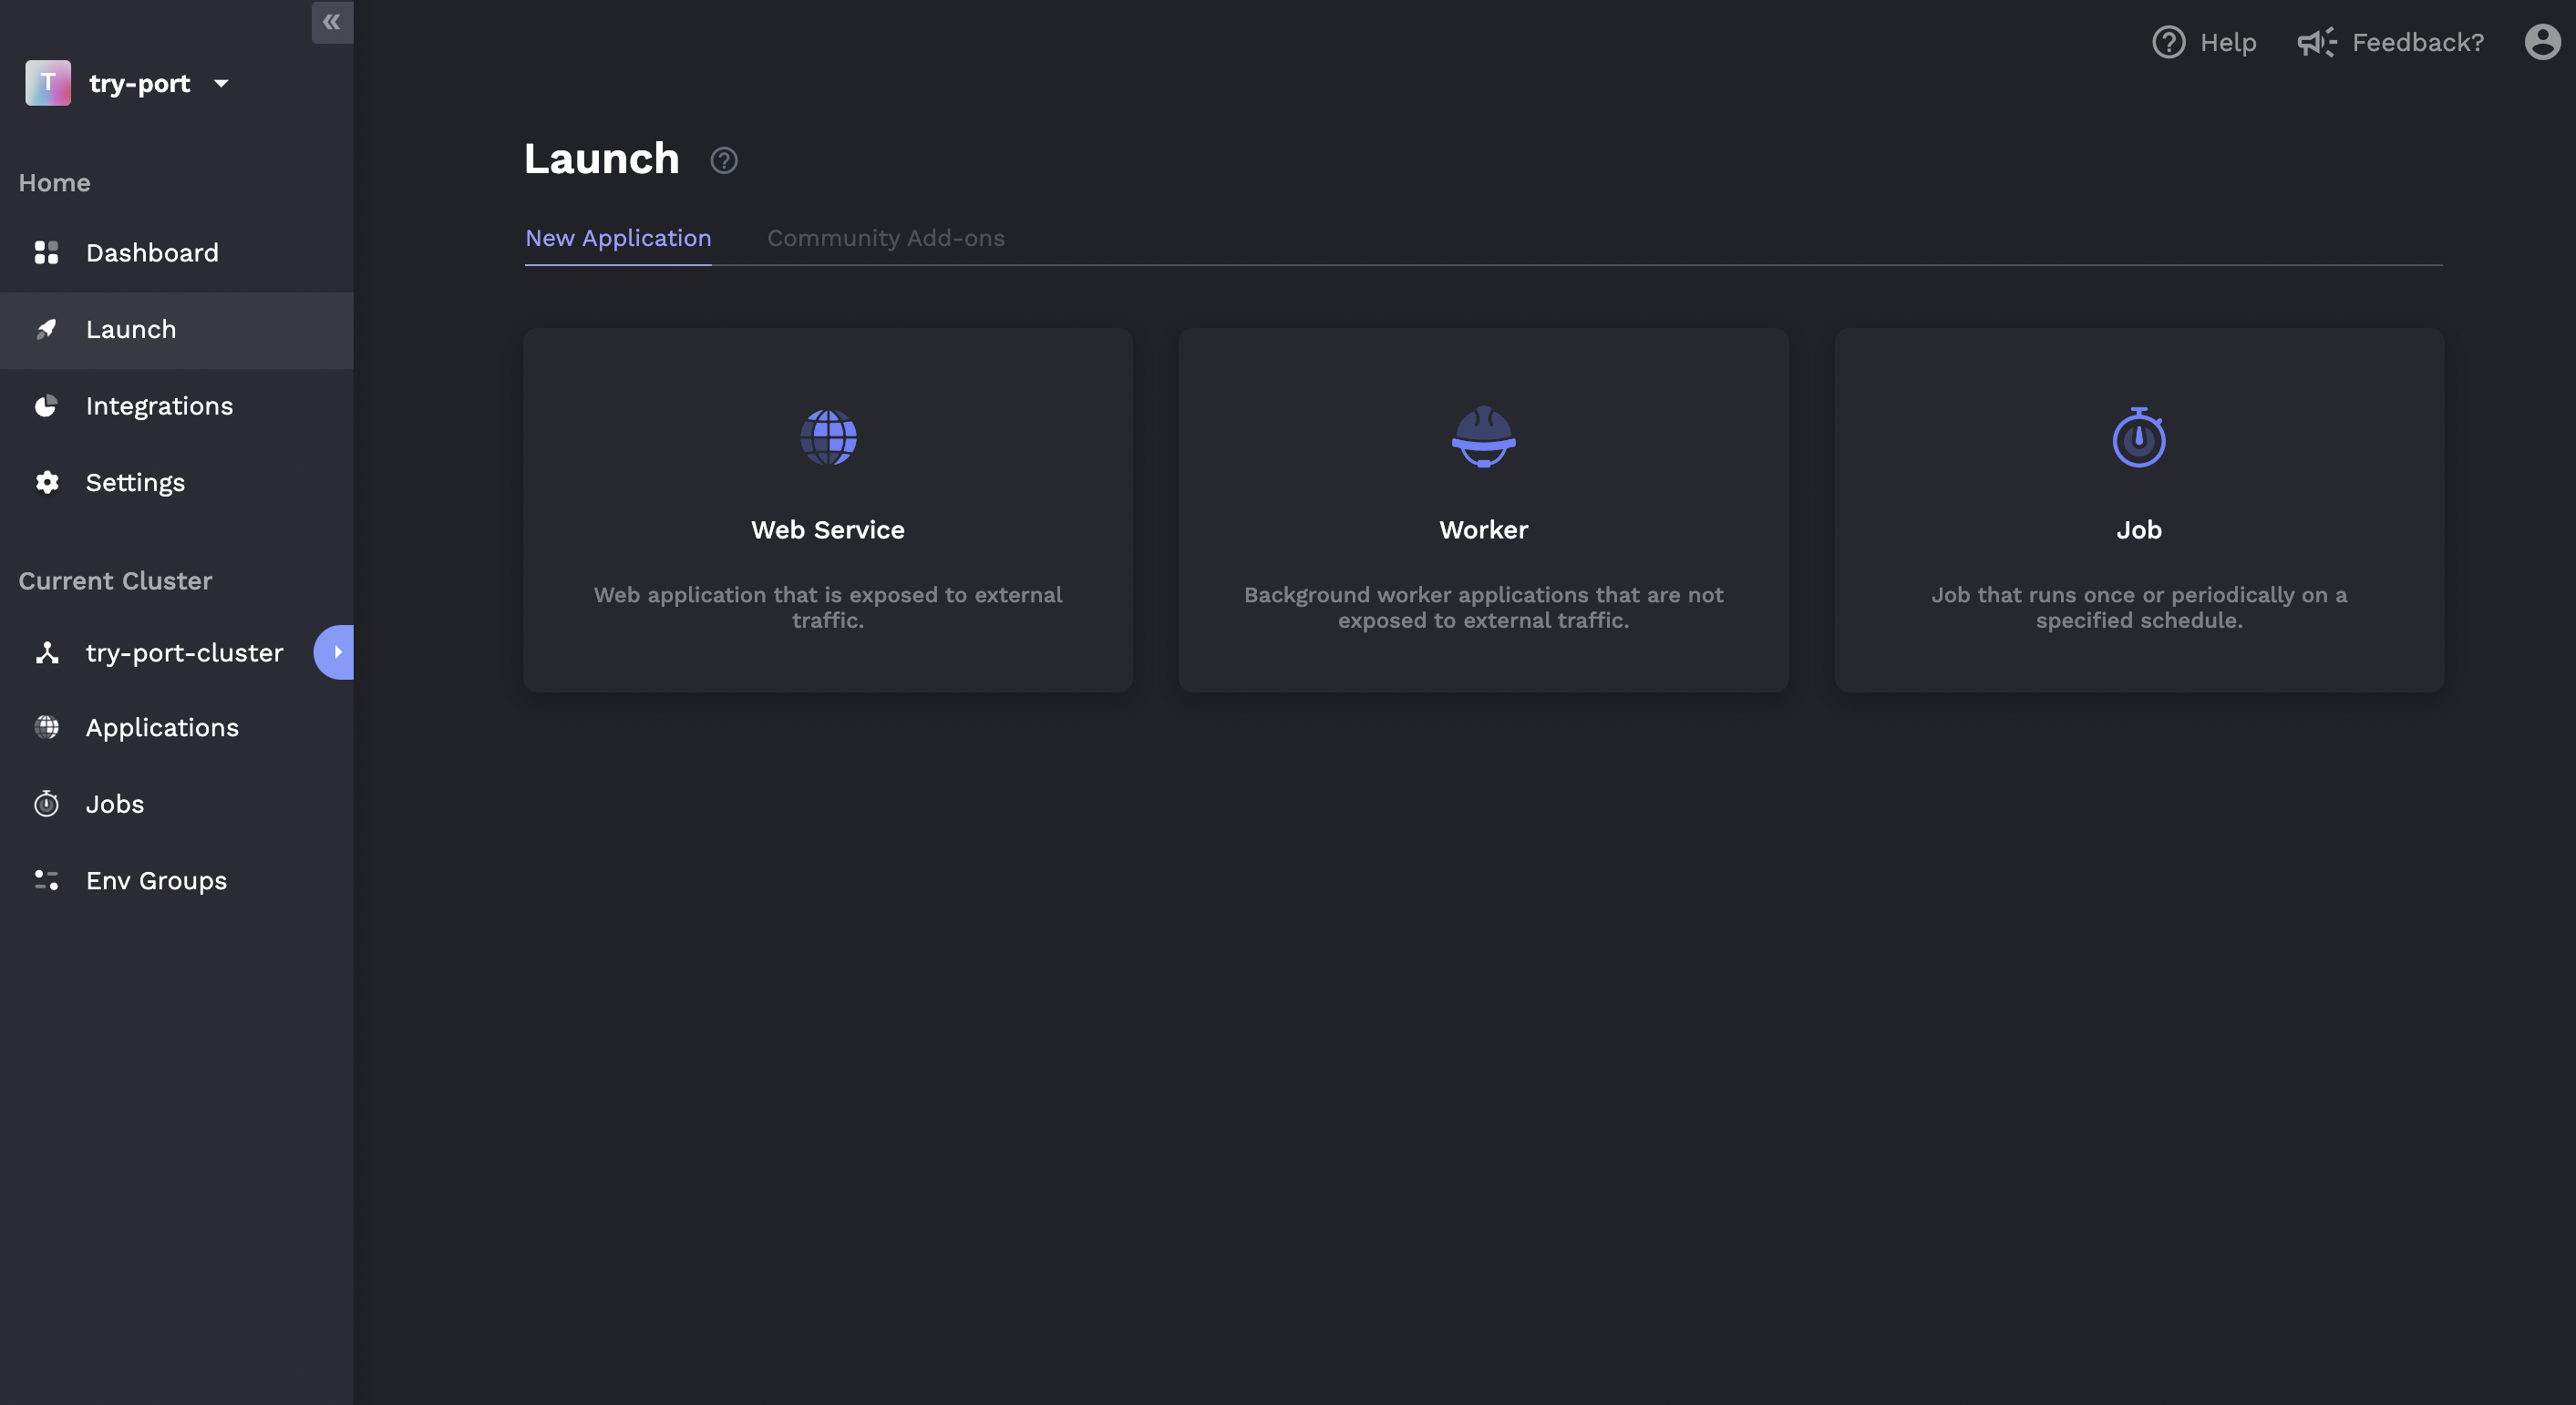
Task: Toggle the sidebar collapse button
Action: (332, 21)
